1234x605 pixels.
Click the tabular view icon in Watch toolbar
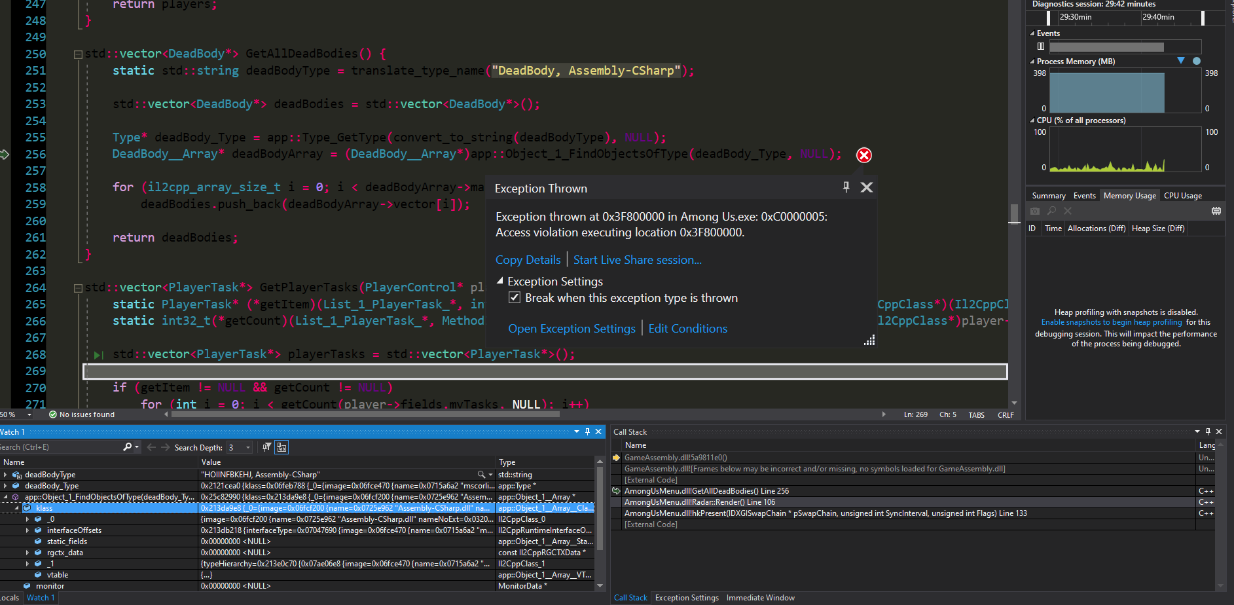(x=281, y=447)
